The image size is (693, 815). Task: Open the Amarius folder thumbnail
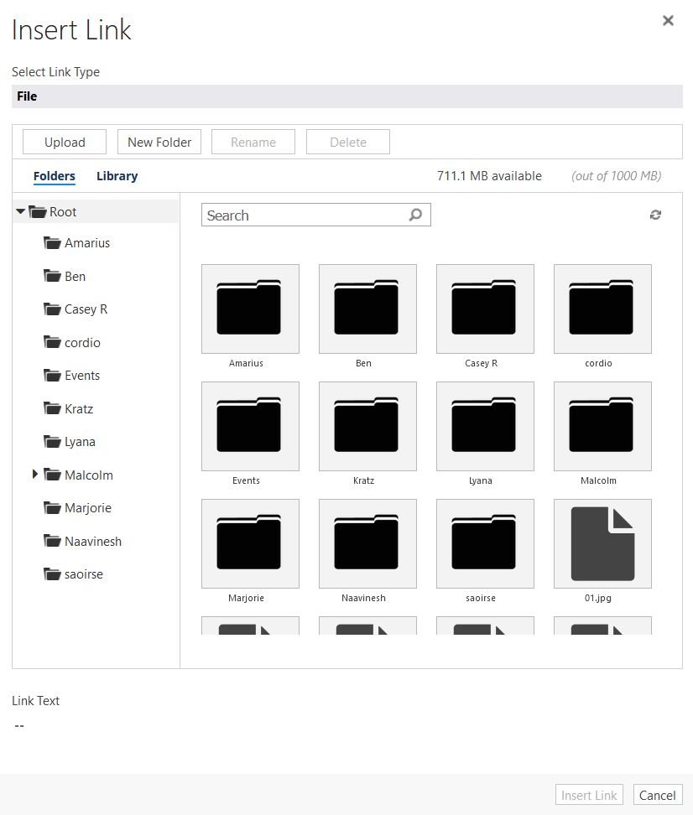coord(250,309)
